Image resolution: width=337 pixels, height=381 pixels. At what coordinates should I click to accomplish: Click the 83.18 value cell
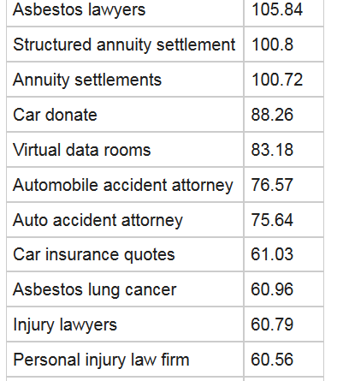[284, 150]
